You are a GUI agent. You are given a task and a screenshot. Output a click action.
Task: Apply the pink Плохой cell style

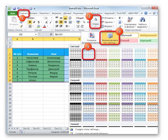click(129, 41)
